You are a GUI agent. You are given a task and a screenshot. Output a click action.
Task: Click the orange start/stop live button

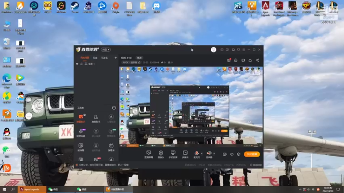pyautogui.click(x=252, y=154)
